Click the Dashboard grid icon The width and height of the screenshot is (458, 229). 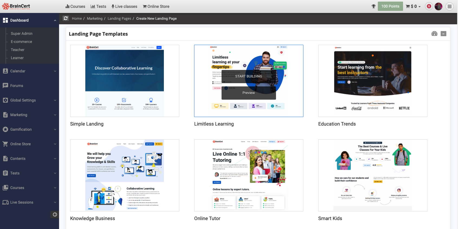(5, 20)
